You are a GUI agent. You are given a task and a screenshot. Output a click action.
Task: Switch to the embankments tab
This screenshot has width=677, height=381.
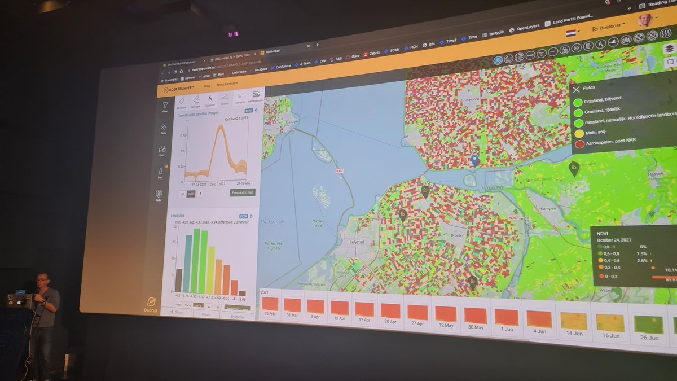coord(257,96)
